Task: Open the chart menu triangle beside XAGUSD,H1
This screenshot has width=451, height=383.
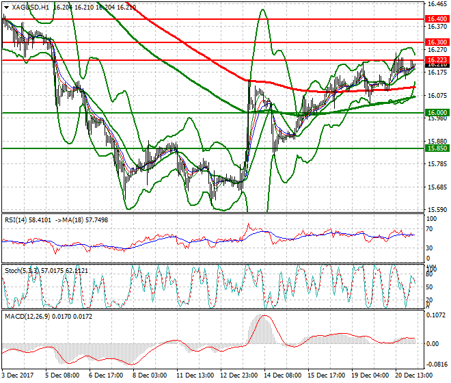Action: (7, 8)
